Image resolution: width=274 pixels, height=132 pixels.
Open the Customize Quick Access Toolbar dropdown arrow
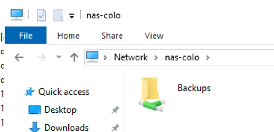click(x=72, y=16)
